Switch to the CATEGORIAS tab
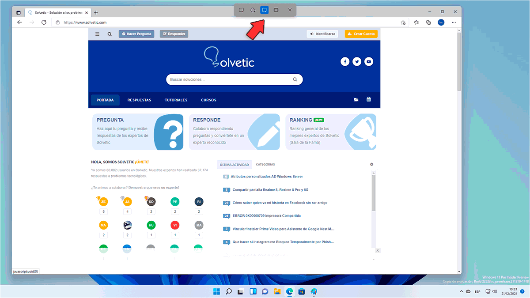The image size is (530, 298). [x=265, y=165]
